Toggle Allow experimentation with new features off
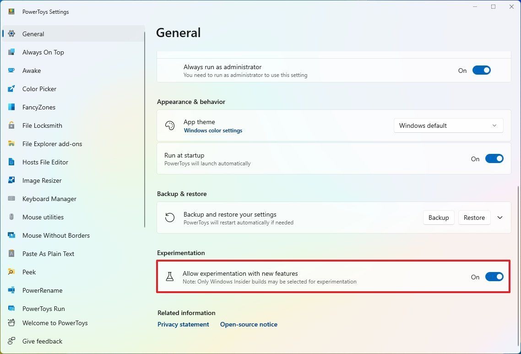Viewport: 521px width, 354px height. 494,277
